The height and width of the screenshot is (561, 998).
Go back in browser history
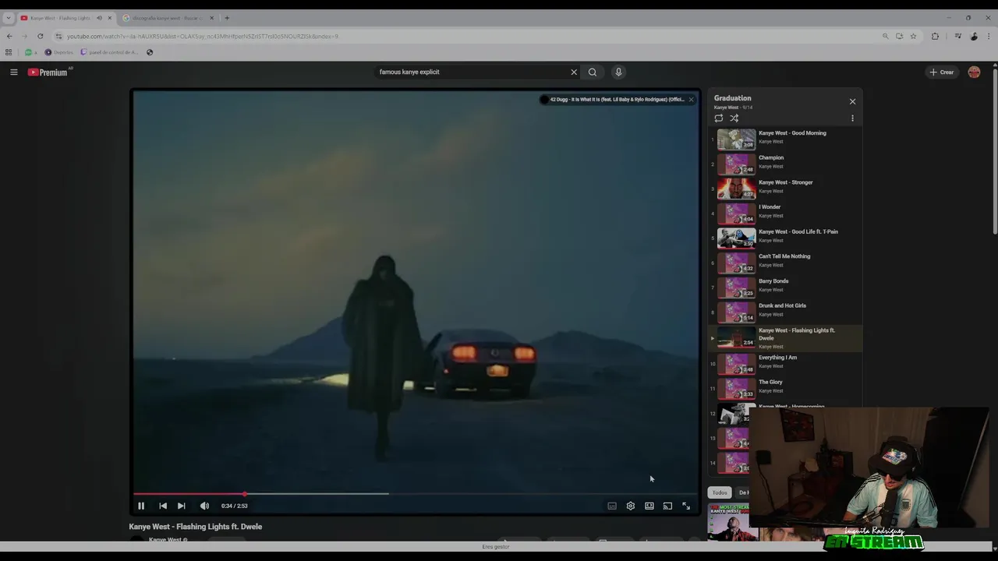[9, 36]
